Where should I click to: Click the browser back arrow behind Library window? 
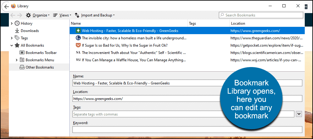coord(6,7)
